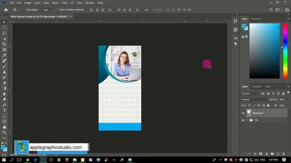Select the Horizontal Type tool
This screenshot has width=291, height=163.
point(4,110)
